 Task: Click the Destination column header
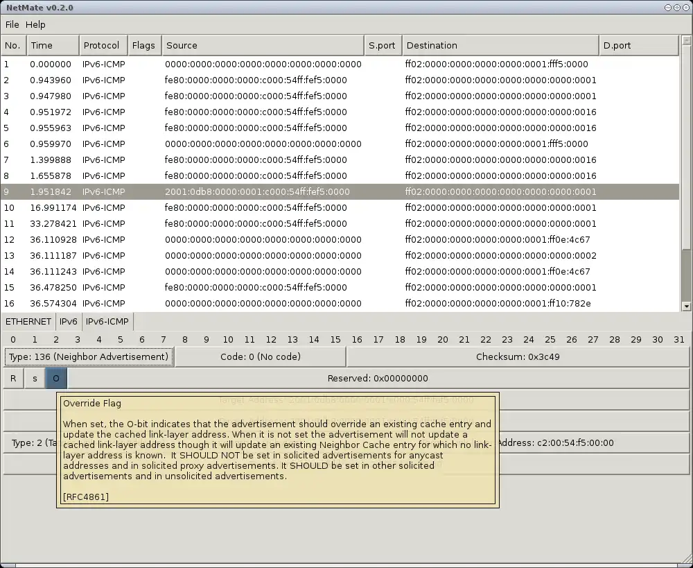coord(501,45)
